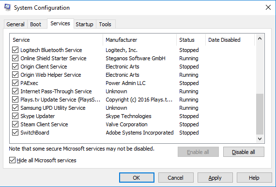
Task: Toggle Hide all Microsoft services checkbox
Action: click(12, 160)
